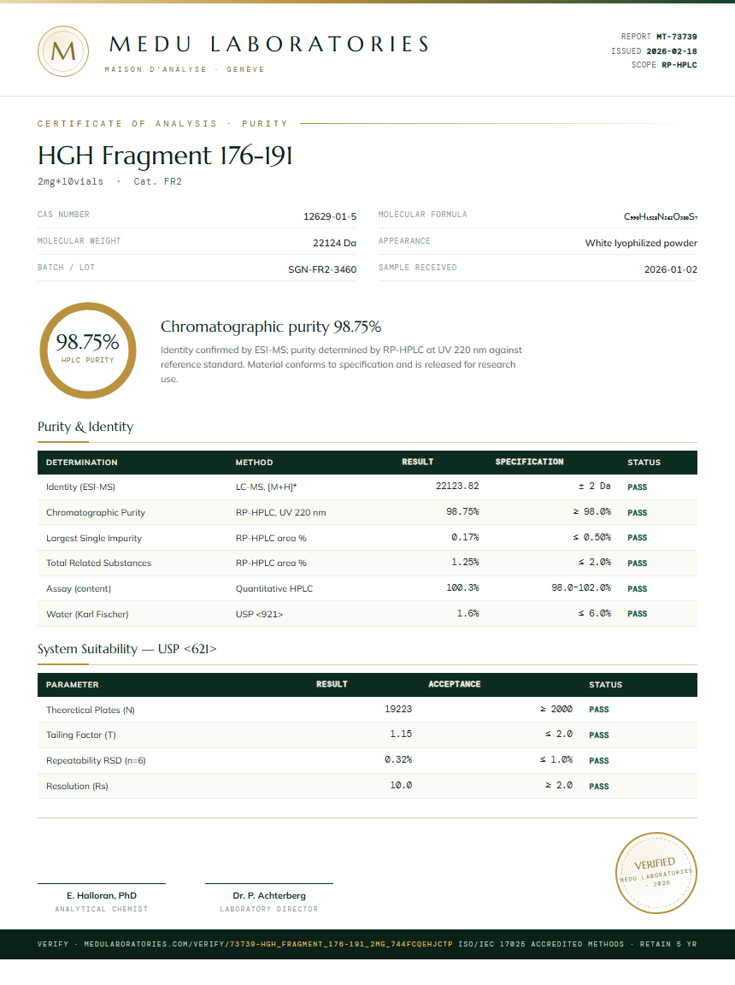Viewport: 735px width, 985px height.
Task: Click the Largest Single Impurity row label
Action: pyautogui.click(x=93, y=539)
